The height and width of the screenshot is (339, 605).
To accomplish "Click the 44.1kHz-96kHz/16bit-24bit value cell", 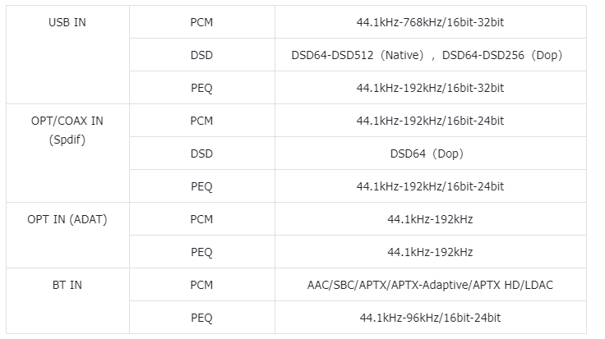I will coord(430,318).
